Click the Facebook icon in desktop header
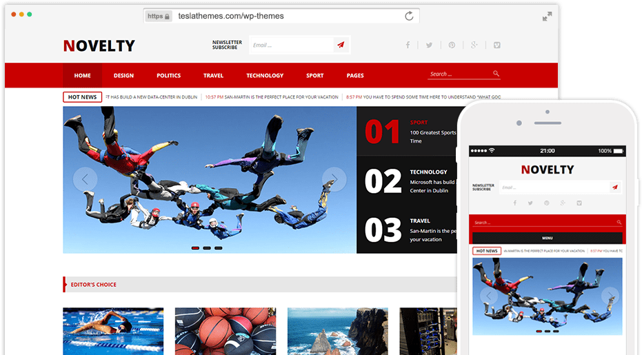 [x=408, y=45]
